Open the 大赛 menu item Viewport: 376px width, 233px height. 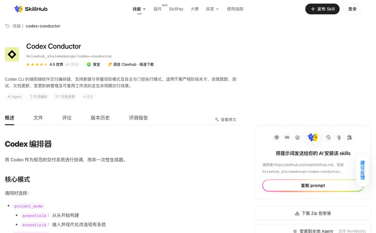coord(194,9)
